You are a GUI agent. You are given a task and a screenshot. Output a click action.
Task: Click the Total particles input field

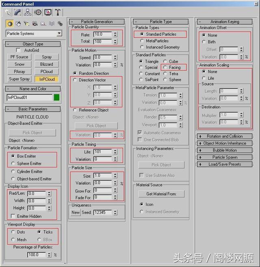(x=103, y=41)
